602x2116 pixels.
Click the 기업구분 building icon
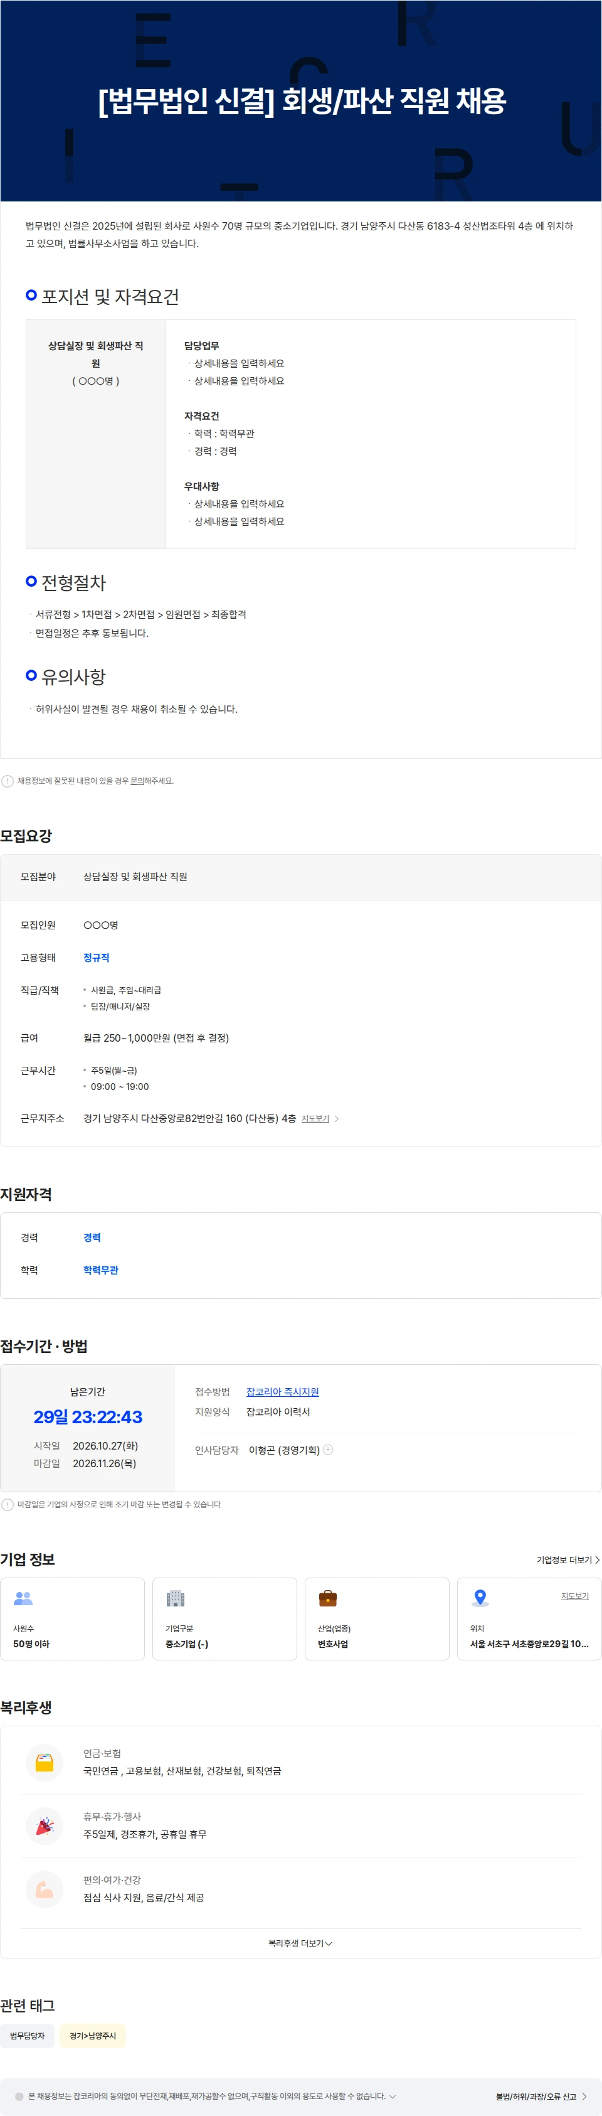coord(176,1598)
